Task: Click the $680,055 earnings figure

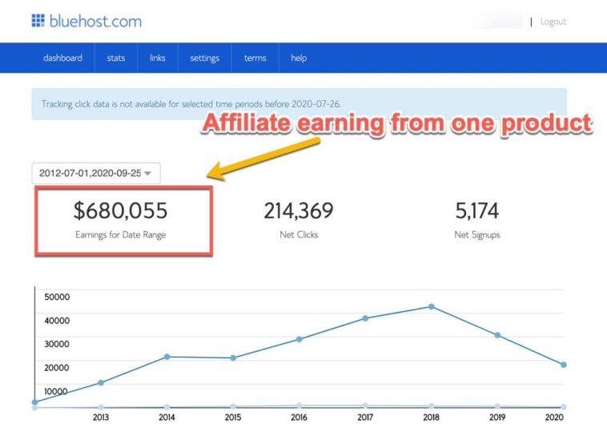Action: click(120, 211)
